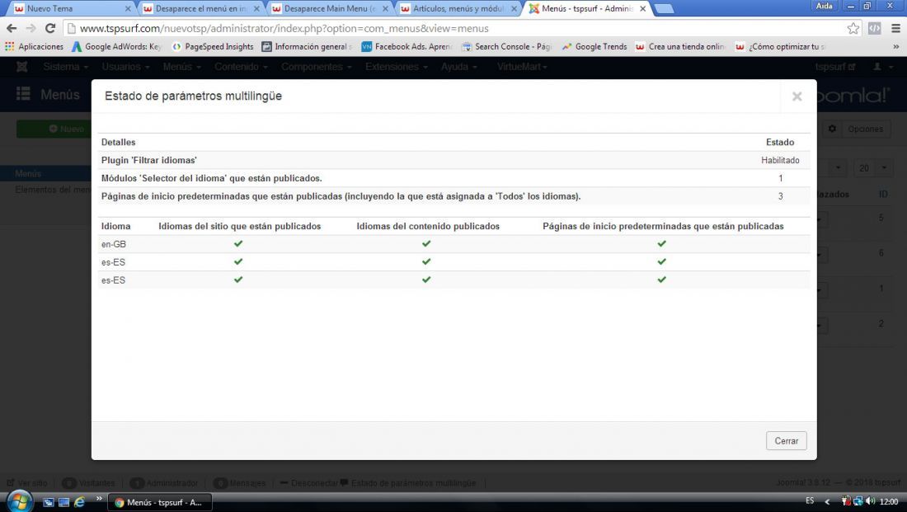This screenshot has height=512, width=907.
Task: Open the Contenido menu
Action: [x=241, y=67]
